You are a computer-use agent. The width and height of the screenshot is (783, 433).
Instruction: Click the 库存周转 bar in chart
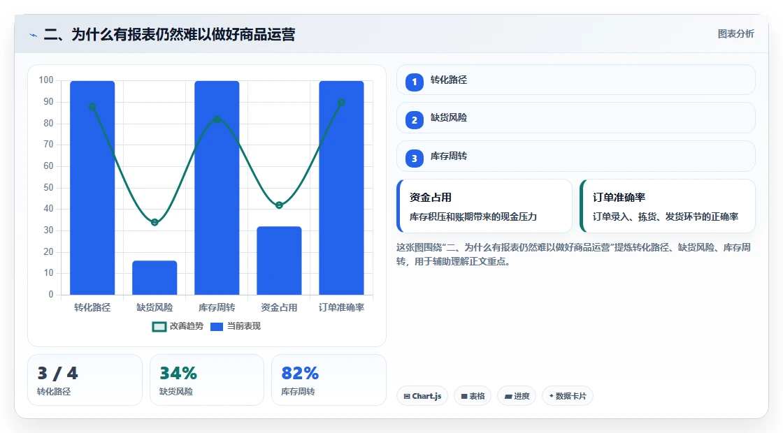(217, 188)
